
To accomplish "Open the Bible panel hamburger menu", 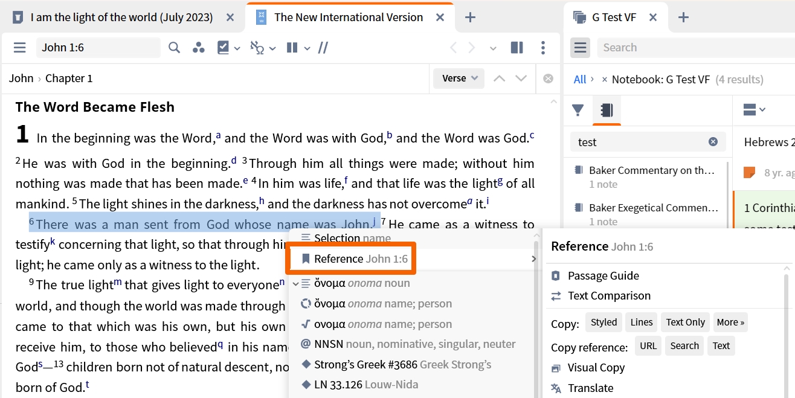I will 19,48.
